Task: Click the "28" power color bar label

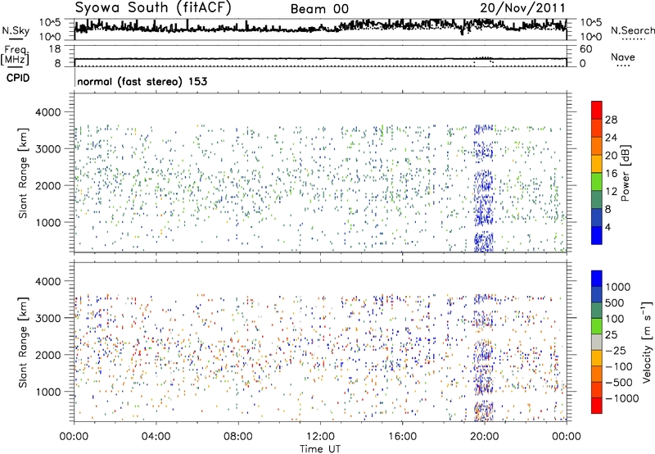Action: point(611,120)
